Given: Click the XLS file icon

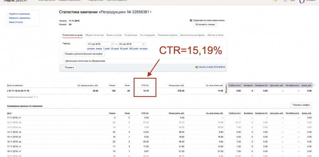Looking at the screenshot, I should click(196, 67).
